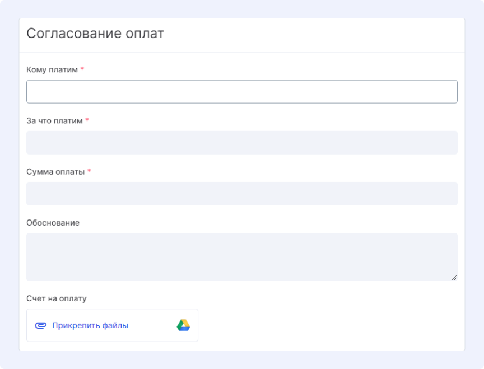Viewport: 484px width, 369px height.
Task: Click the "За что платим" label text
Action: pos(54,120)
